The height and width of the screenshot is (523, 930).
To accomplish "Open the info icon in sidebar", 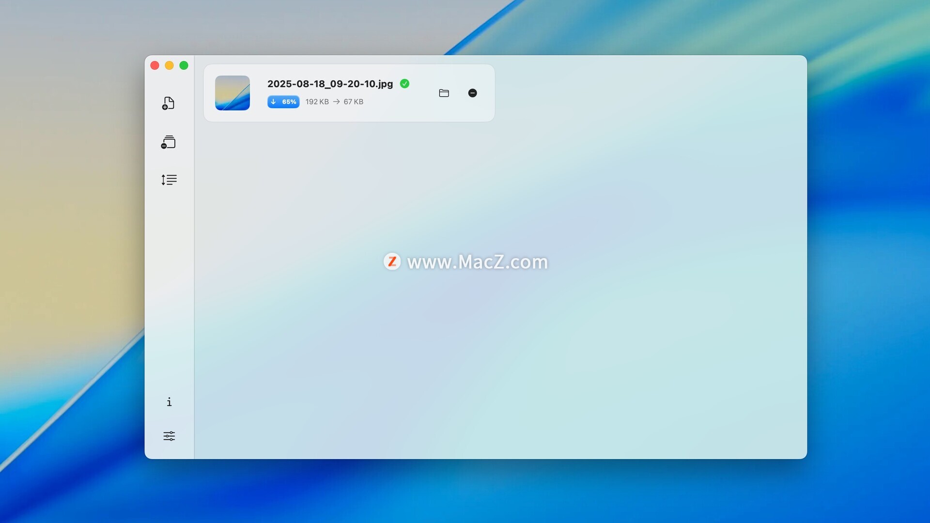I will click(x=169, y=402).
